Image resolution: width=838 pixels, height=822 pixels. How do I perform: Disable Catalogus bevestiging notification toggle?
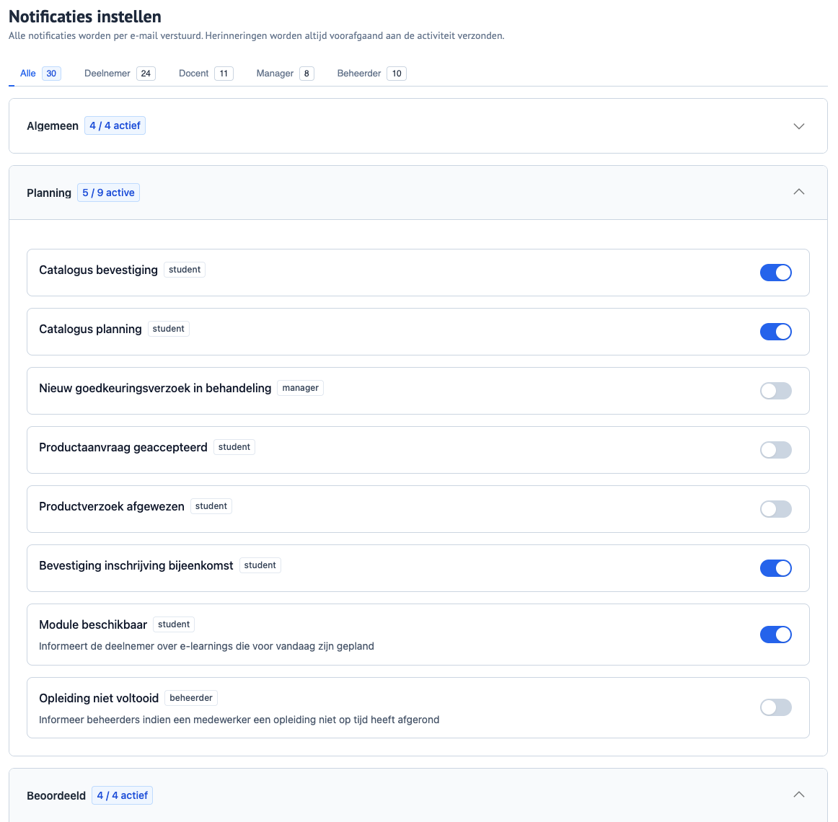[775, 273]
